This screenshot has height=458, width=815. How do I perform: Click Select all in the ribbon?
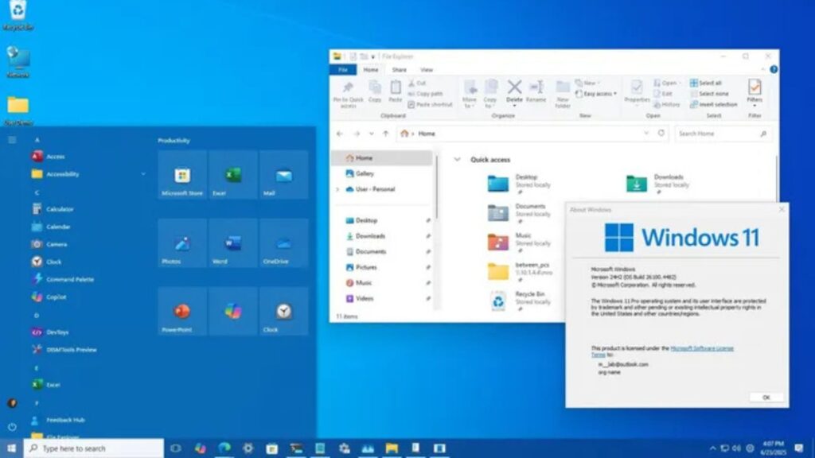(x=705, y=83)
